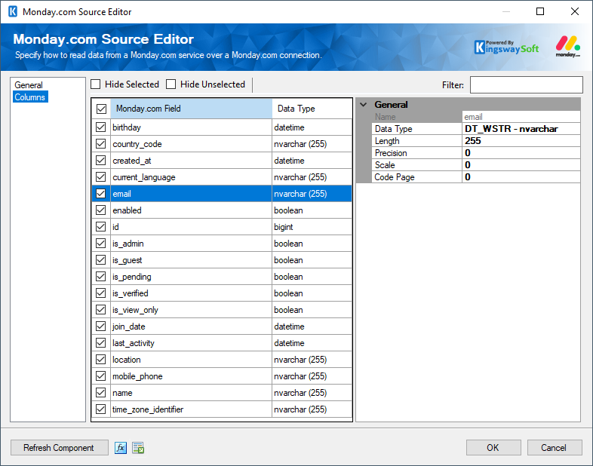The height and width of the screenshot is (466, 593).
Task: Select the join_date field row
Action: [222, 327]
